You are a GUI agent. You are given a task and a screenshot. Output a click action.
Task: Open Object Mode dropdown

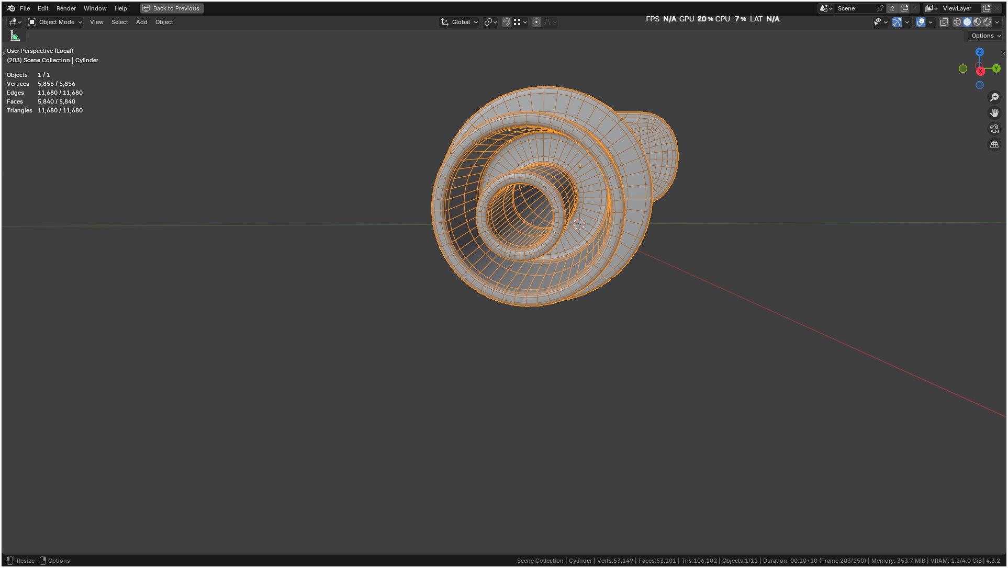55,22
